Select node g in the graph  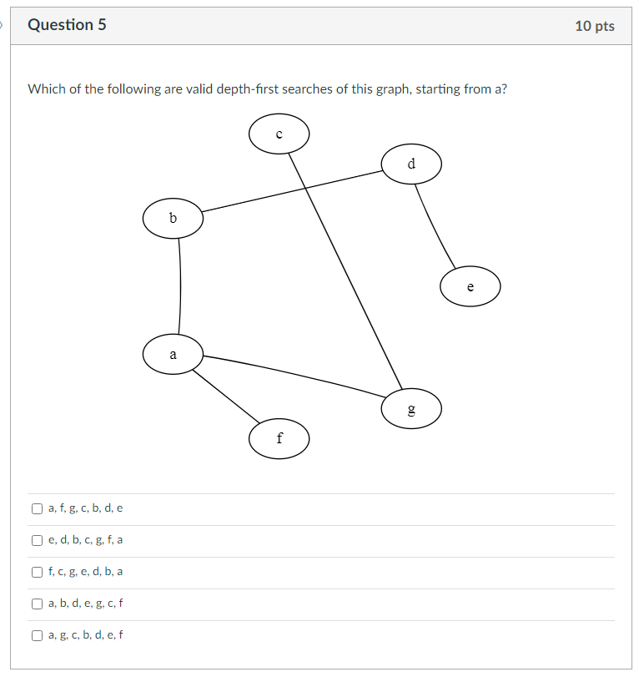[x=411, y=408]
